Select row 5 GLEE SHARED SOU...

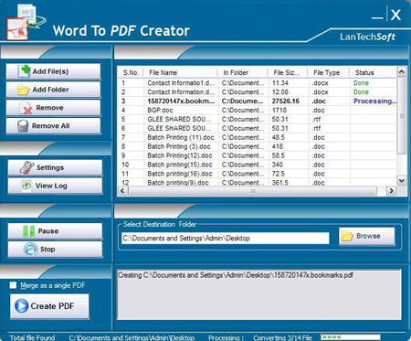pyautogui.click(x=258, y=119)
